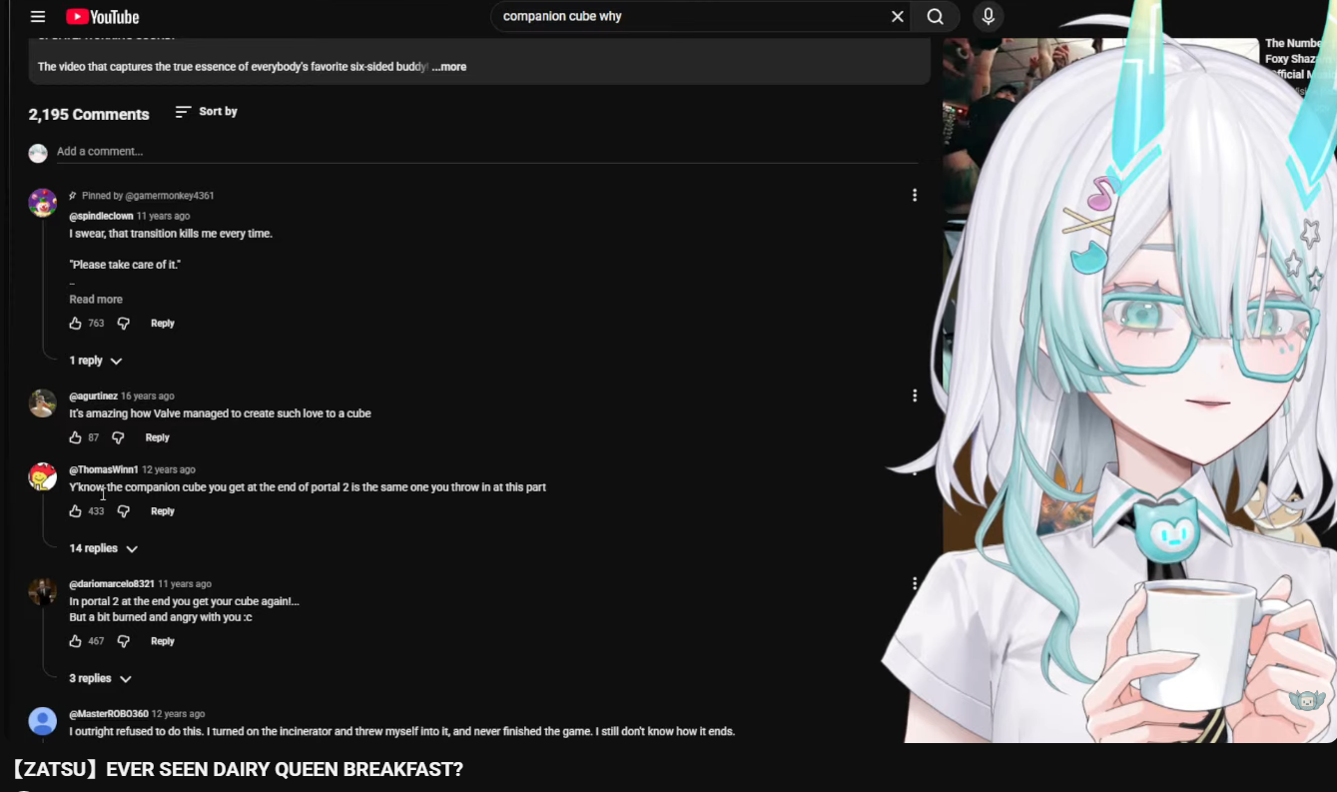Expand pinned comment with Read more
The width and height of the screenshot is (1337, 792).
tap(96, 300)
